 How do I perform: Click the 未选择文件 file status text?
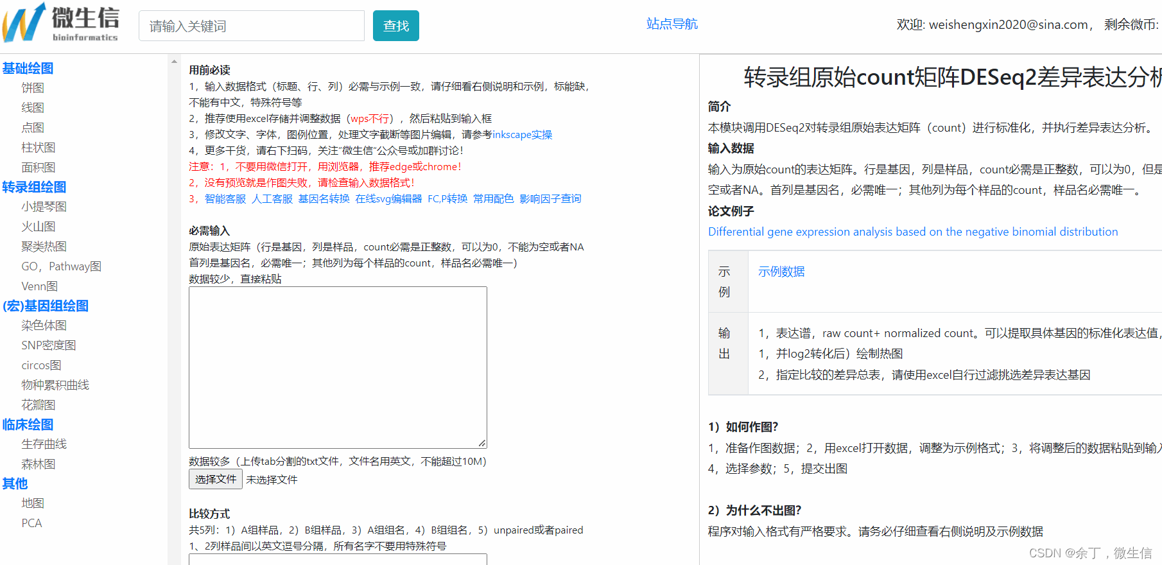point(272,480)
